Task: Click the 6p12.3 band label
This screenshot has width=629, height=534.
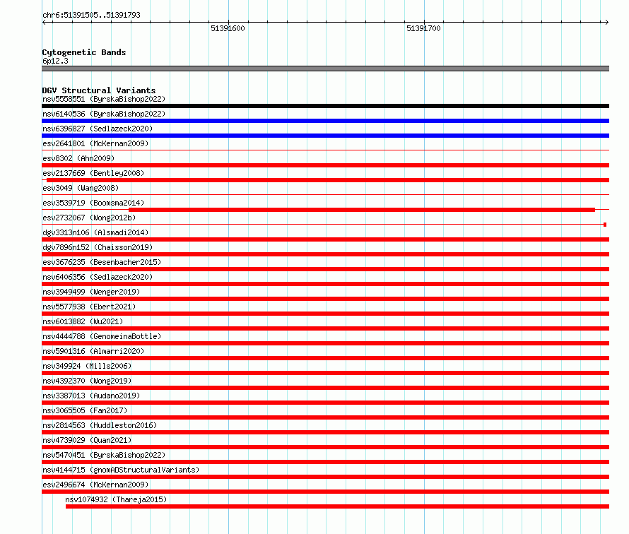Action: point(55,61)
